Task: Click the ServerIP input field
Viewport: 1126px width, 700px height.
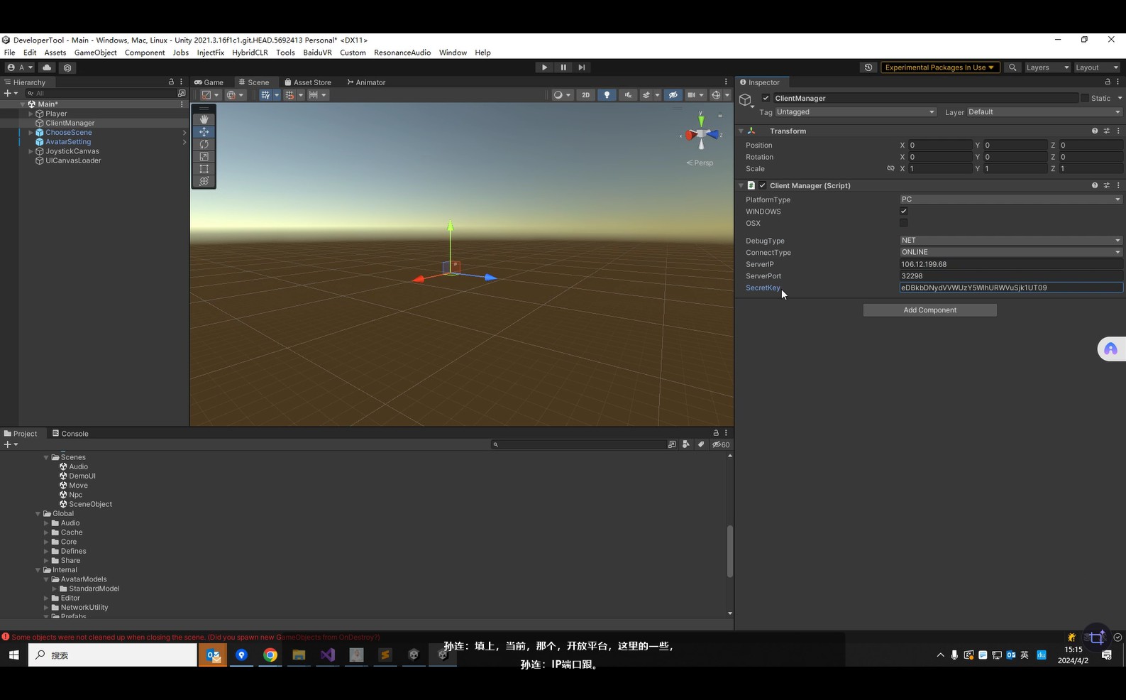Action: (1010, 264)
